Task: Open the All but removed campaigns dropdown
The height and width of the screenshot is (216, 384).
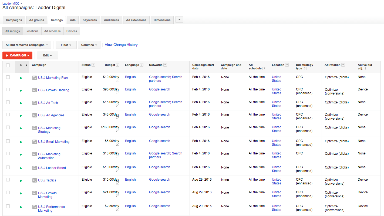Action: pyautogui.click(x=26, y=45)
